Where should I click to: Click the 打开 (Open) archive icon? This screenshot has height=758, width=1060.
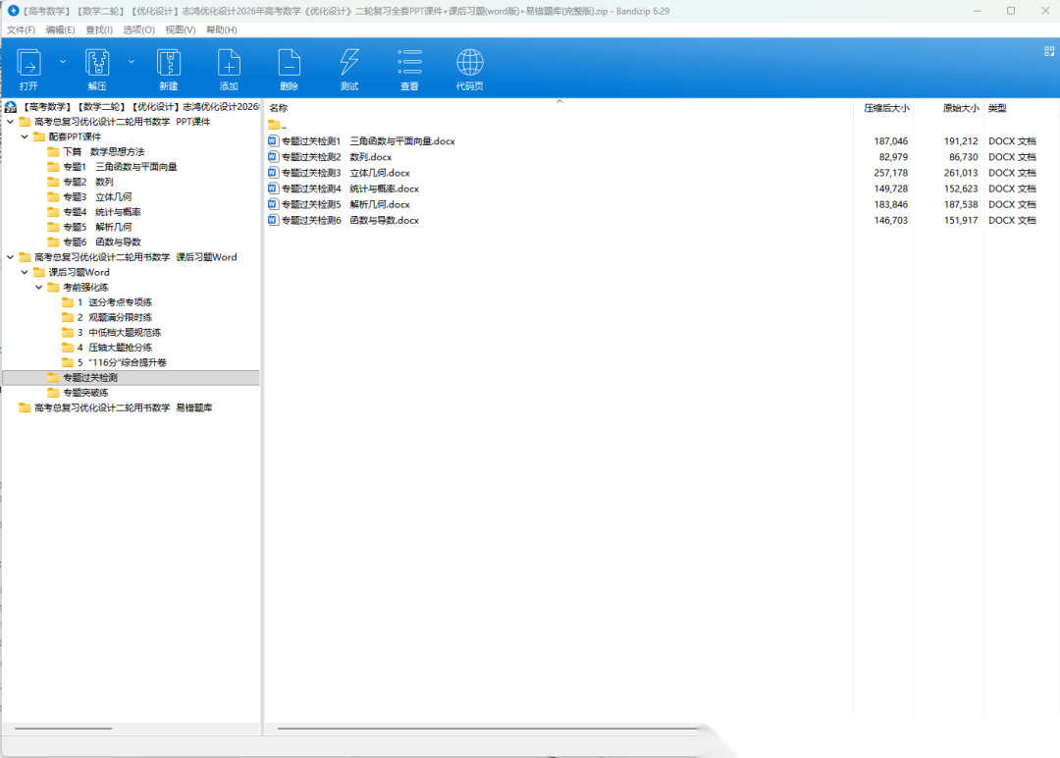[29, 65]
